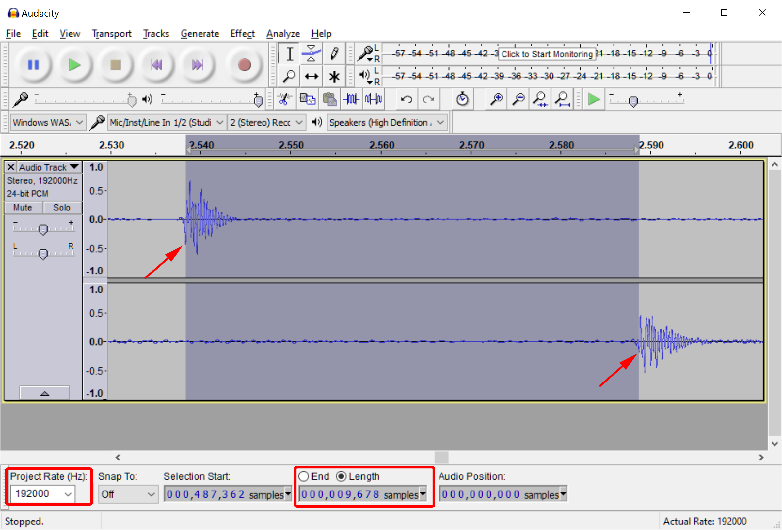
Task: Open the audio host Windows WASAPI dropdown
Action: 48,122
